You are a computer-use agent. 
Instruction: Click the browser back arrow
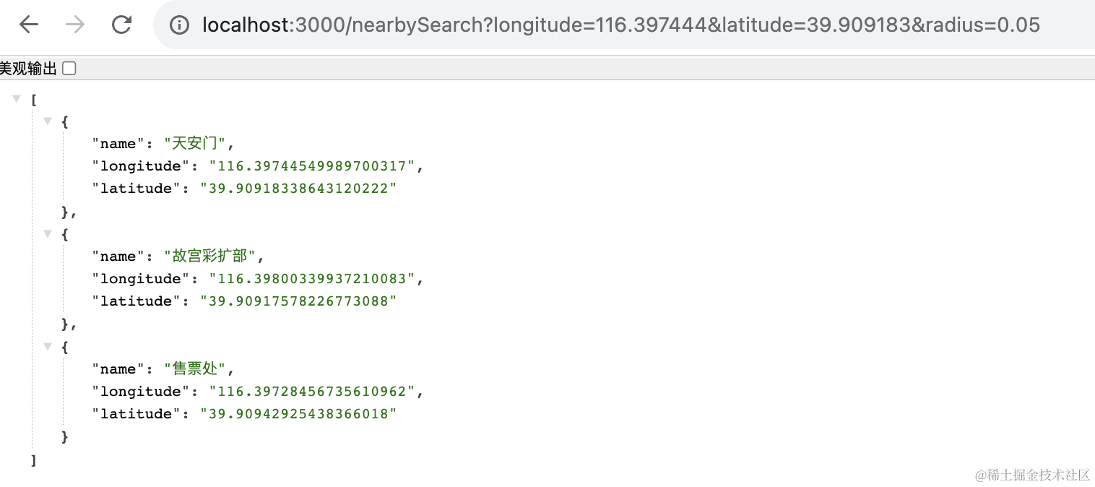[x=29, y=25]
